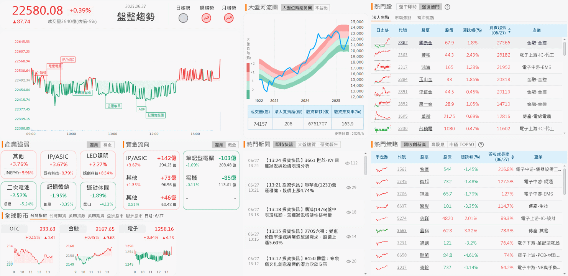Image resolution: width=568 pixels, height=276 pixels.
Task: Open the daily sparkline for 鴻海
Action: pos(383,67)
